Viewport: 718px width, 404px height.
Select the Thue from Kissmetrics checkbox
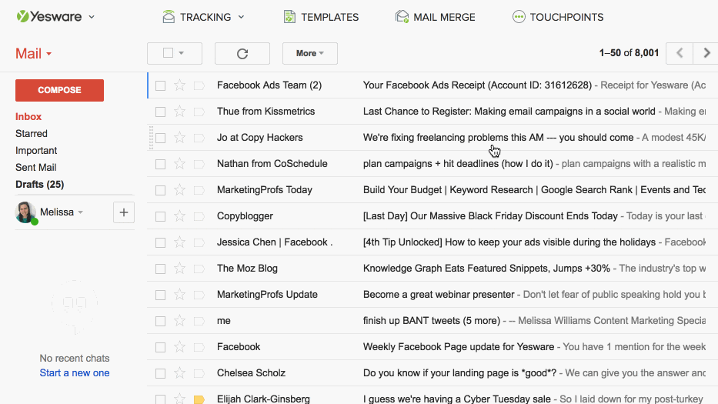point(160,112)
